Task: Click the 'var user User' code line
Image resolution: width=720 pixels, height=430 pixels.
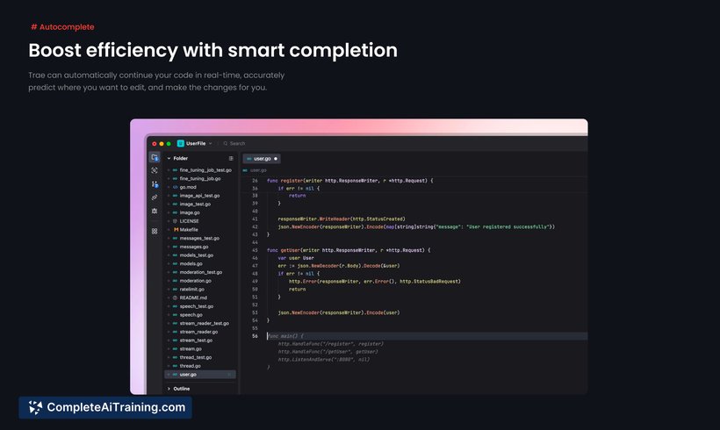Action: coord(296,258)
